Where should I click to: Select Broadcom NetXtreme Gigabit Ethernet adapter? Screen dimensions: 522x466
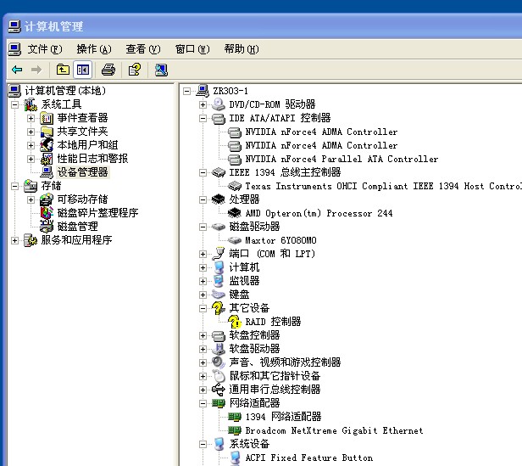point(334,430)
